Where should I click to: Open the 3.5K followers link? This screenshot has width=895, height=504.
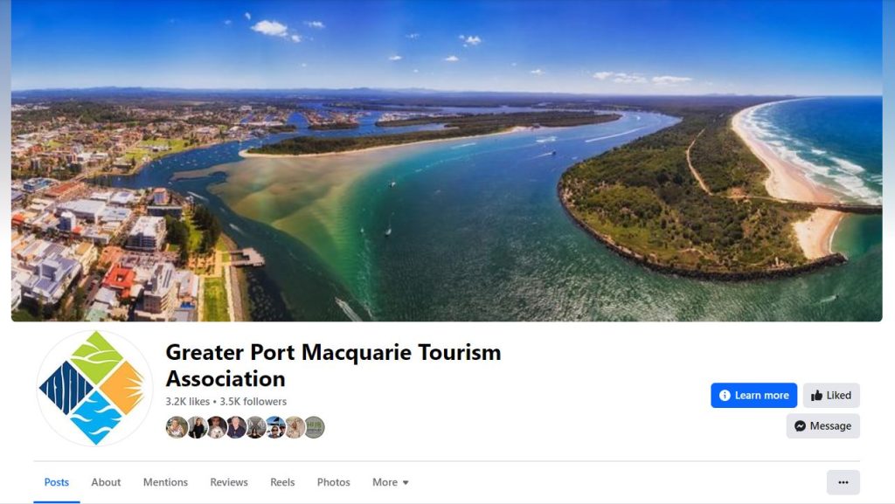click(x=253, y=402)
